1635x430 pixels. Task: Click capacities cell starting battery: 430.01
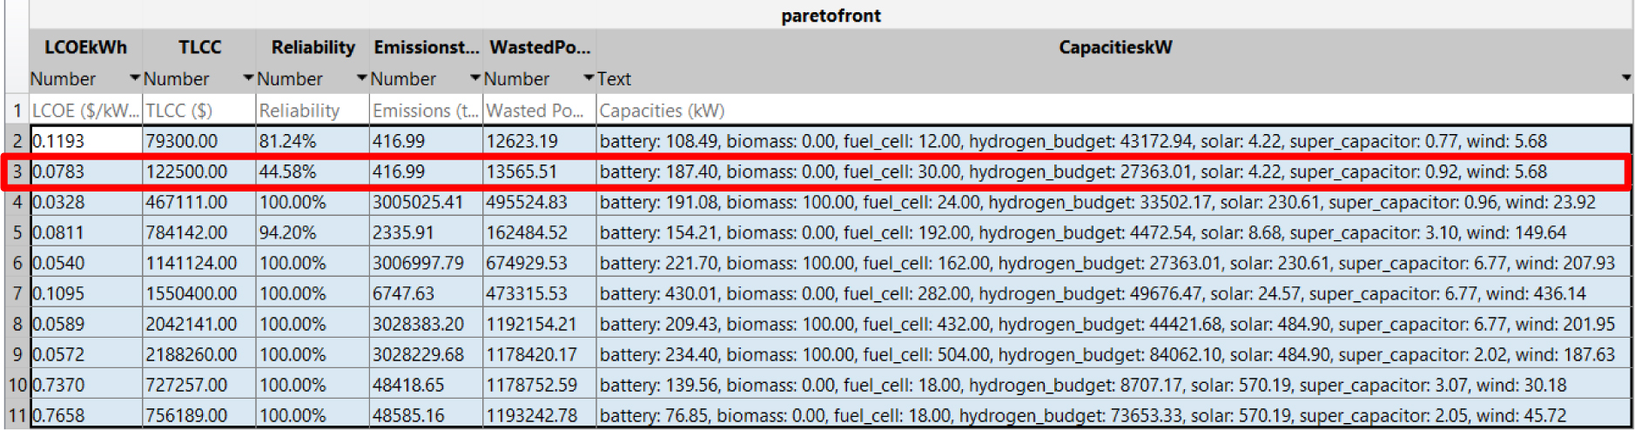tap(1114, 293)
